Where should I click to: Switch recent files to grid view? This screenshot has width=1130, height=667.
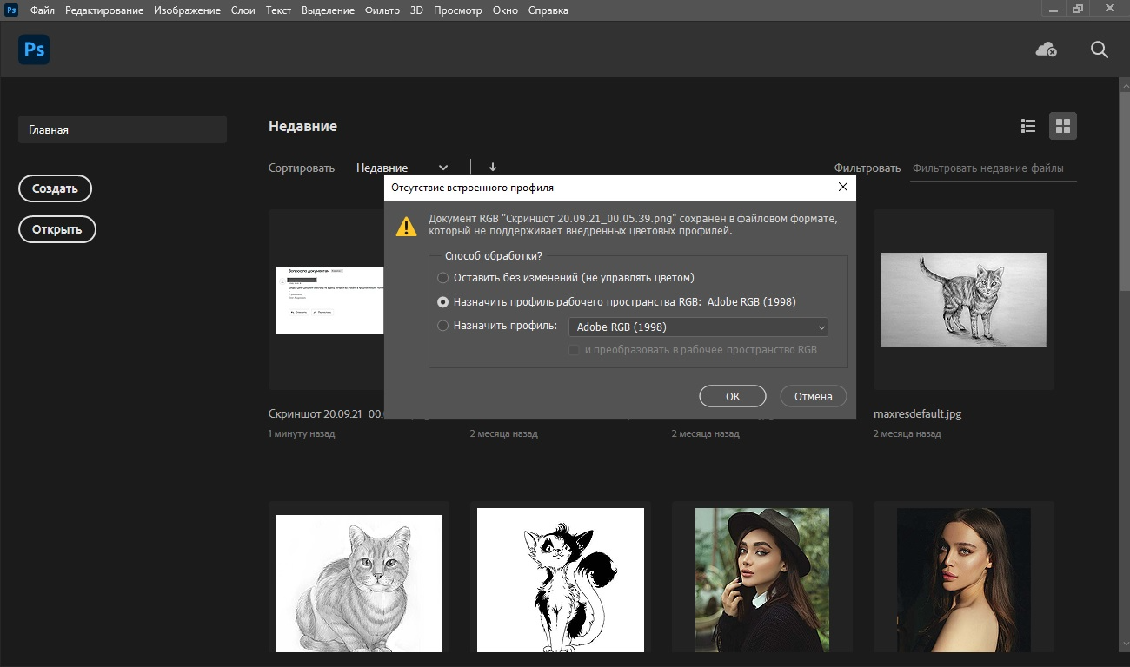click(x=1062, y=126)
